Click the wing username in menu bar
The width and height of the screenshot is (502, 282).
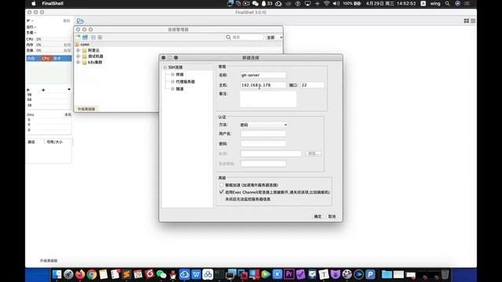(435, 3)
